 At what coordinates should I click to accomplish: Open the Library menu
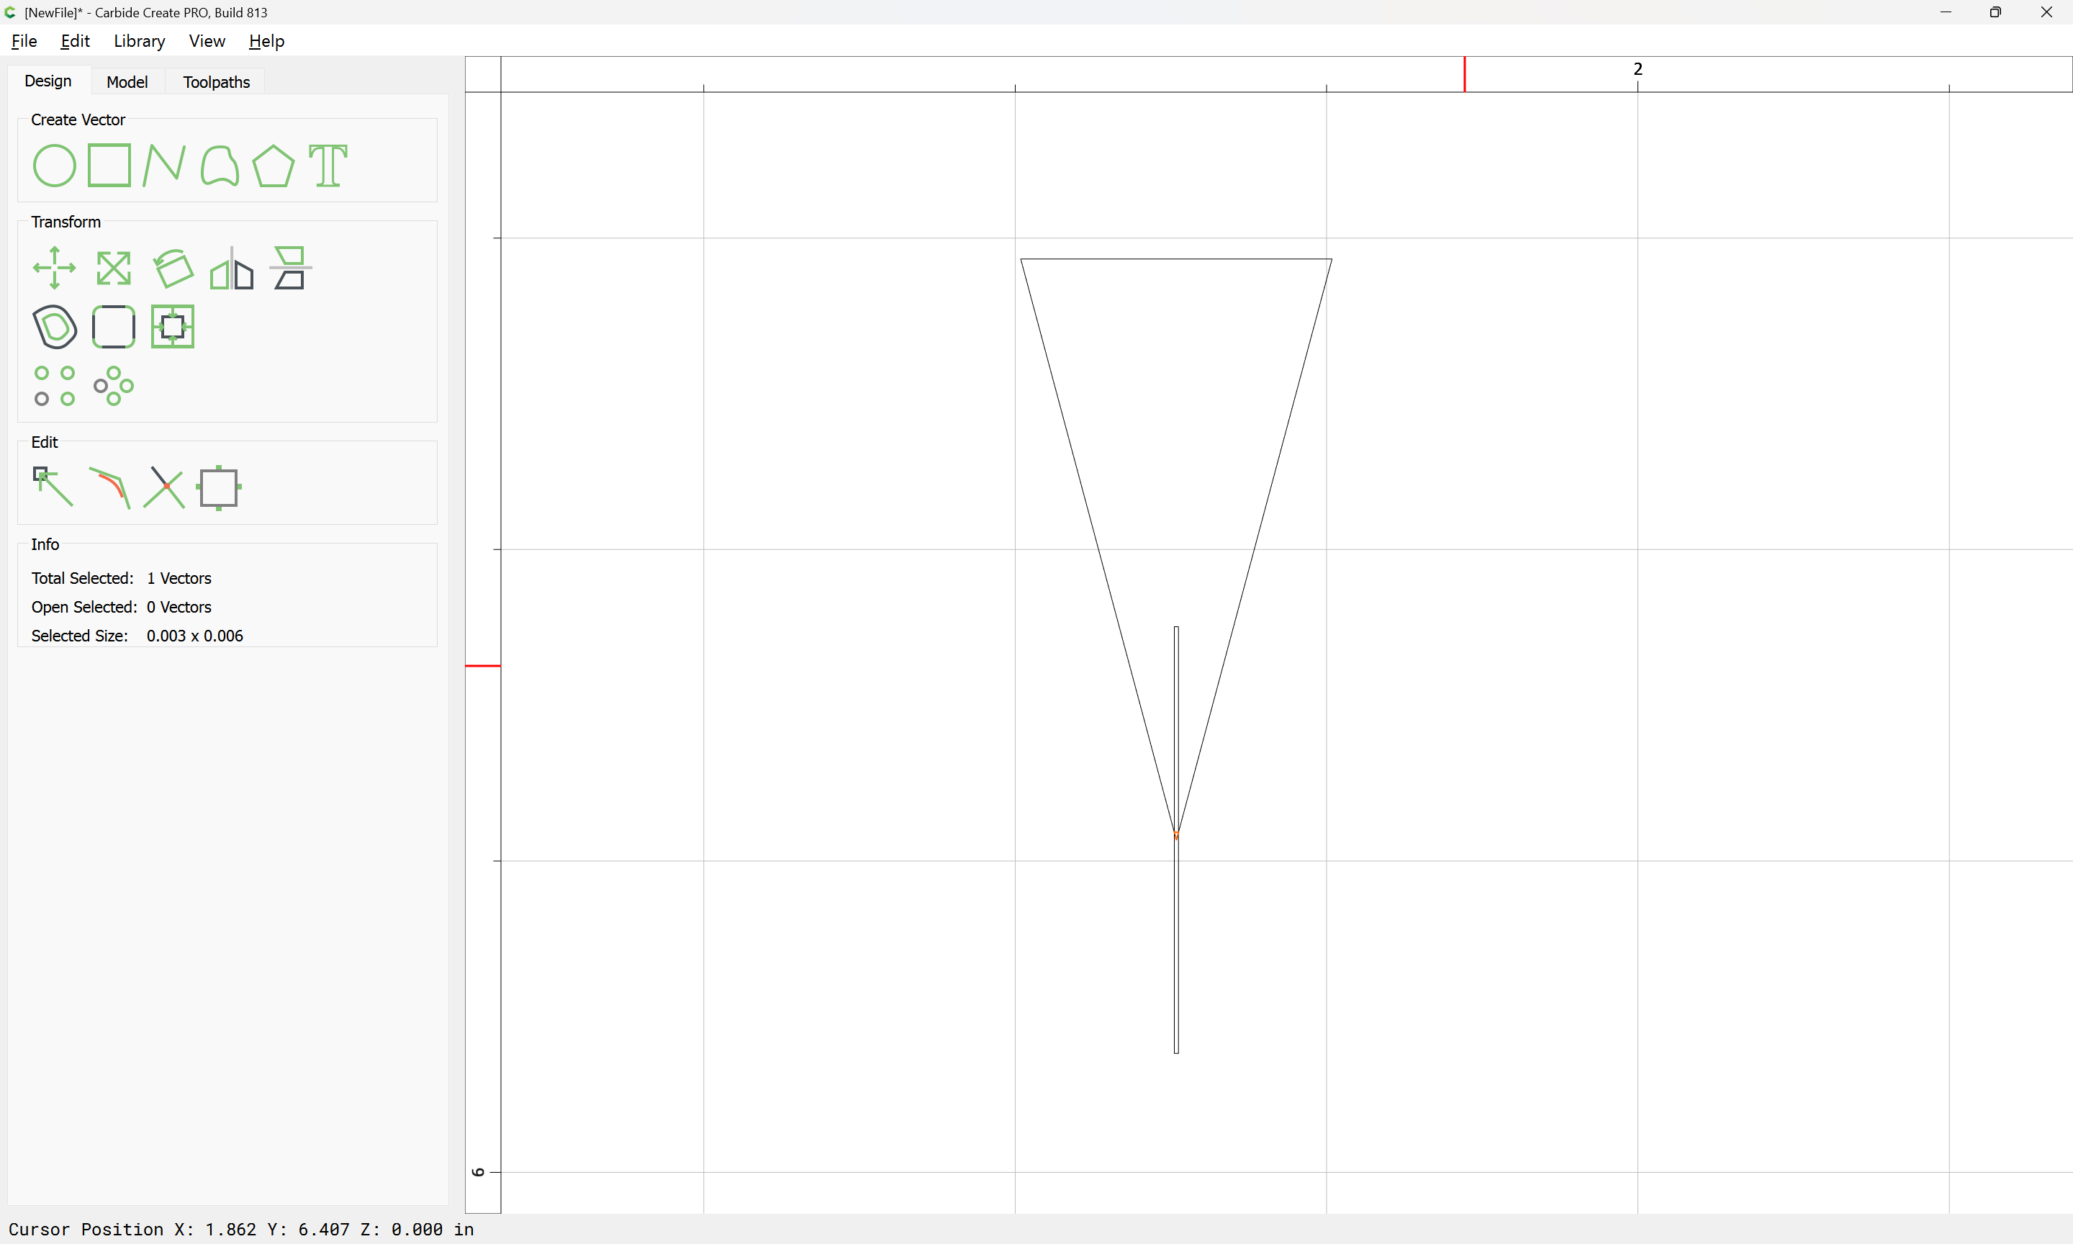(139, 41)
